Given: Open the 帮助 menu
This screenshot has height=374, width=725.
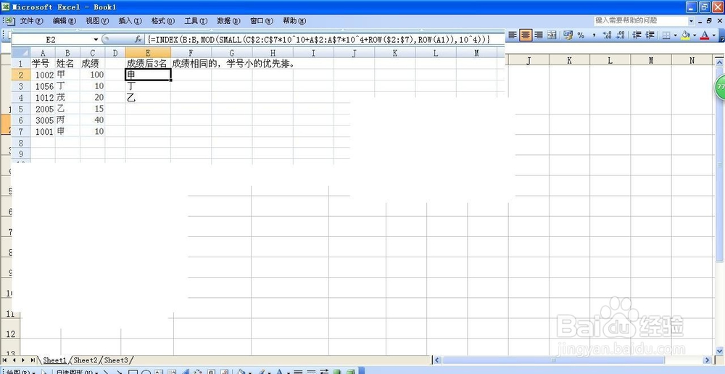Looking at the screenshot, I should [x=294, y=21].
